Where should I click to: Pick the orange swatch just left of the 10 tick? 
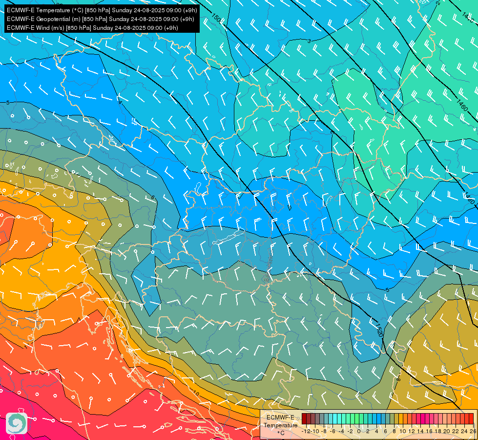tap(401, 418)
